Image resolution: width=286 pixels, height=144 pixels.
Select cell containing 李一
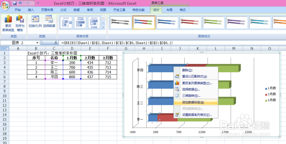pos(54,63)
